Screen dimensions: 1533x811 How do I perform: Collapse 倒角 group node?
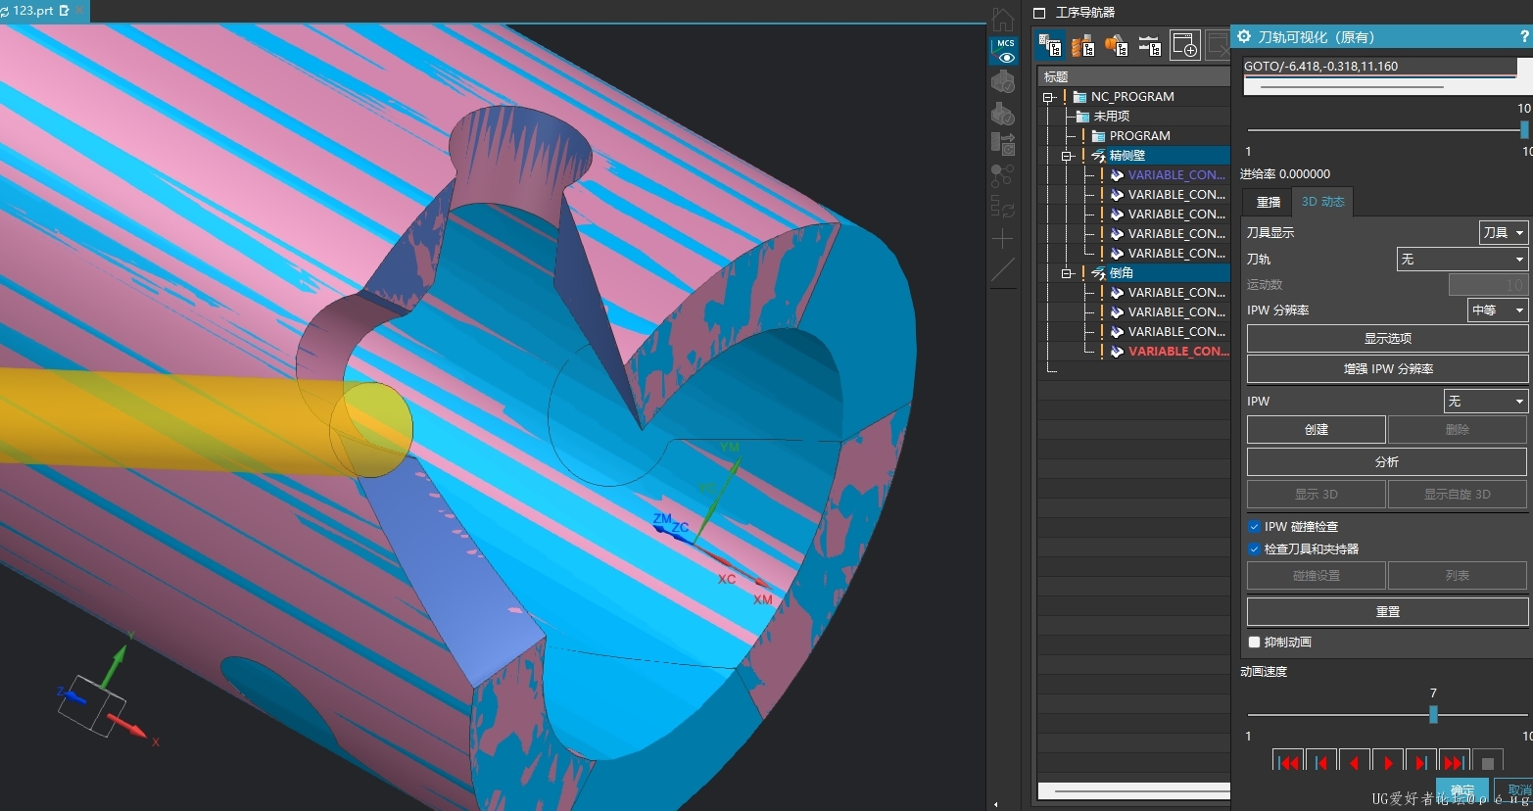(1067, 273)
